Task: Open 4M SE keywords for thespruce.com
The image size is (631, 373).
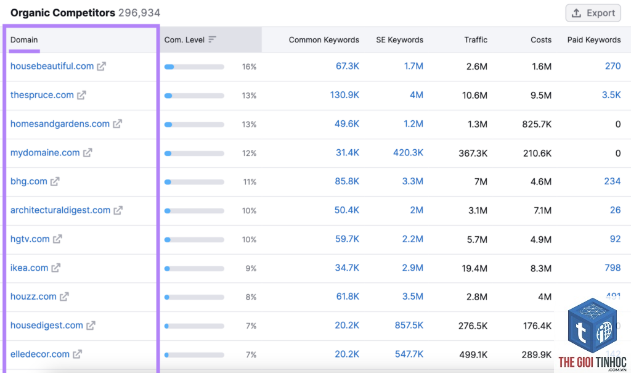Action: pyautogui.click(x=417, y=95)
